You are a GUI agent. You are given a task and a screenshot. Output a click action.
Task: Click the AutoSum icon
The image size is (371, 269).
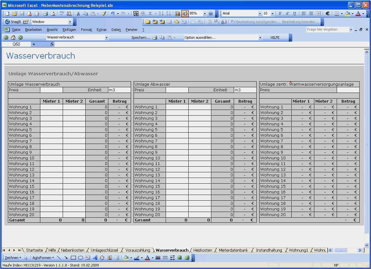coord(151,13)
